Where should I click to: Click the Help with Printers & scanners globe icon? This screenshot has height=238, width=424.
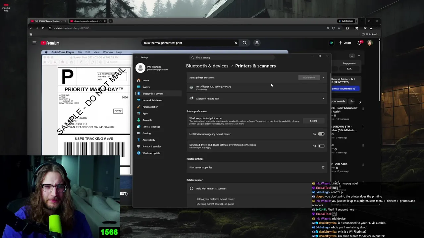coord(191,188)
